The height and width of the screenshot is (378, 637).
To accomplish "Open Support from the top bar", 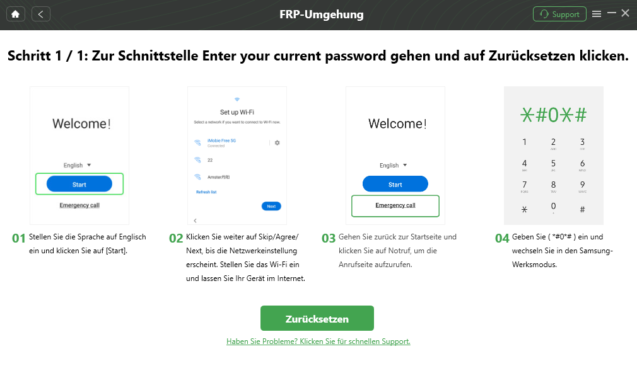I will (x=559, y=13).
